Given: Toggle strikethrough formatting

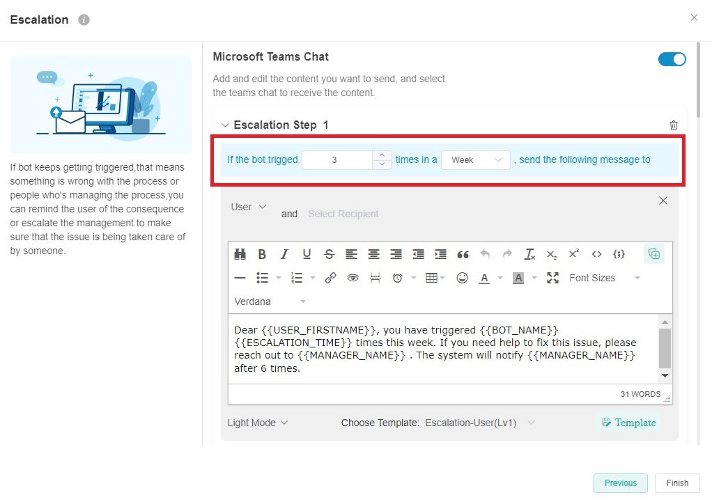Looking at the screenshot, I should [329, 254].
